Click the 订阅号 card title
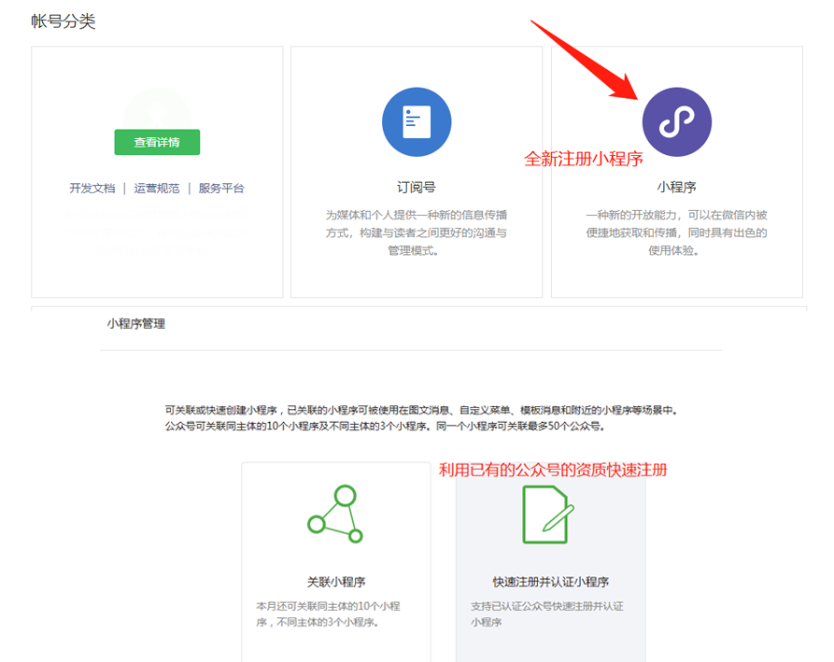834x662 pixels. click(x=417, y=187)
